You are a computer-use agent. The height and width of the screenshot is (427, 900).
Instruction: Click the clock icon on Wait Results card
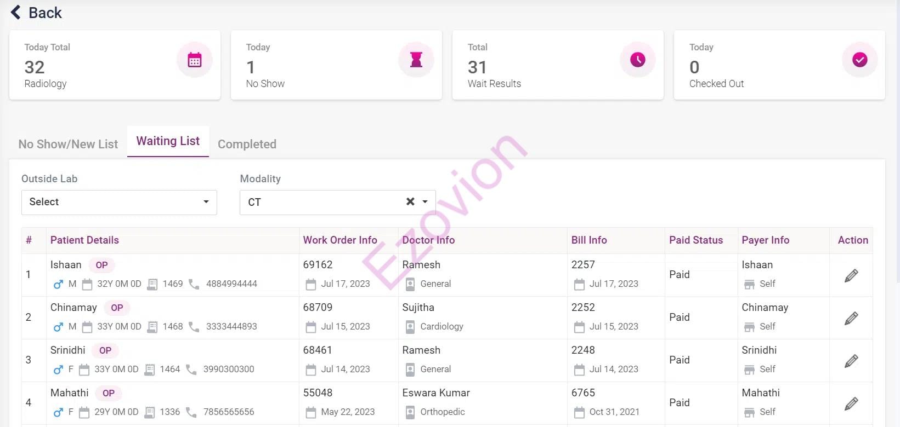point(638,60)
